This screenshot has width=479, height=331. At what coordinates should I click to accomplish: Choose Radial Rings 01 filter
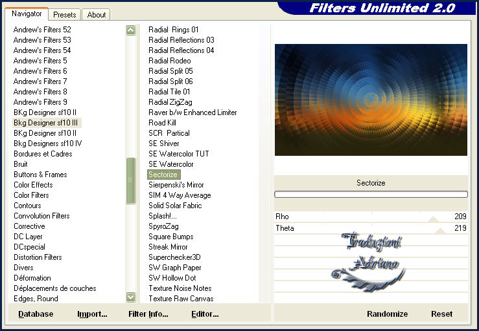(174, 30)
